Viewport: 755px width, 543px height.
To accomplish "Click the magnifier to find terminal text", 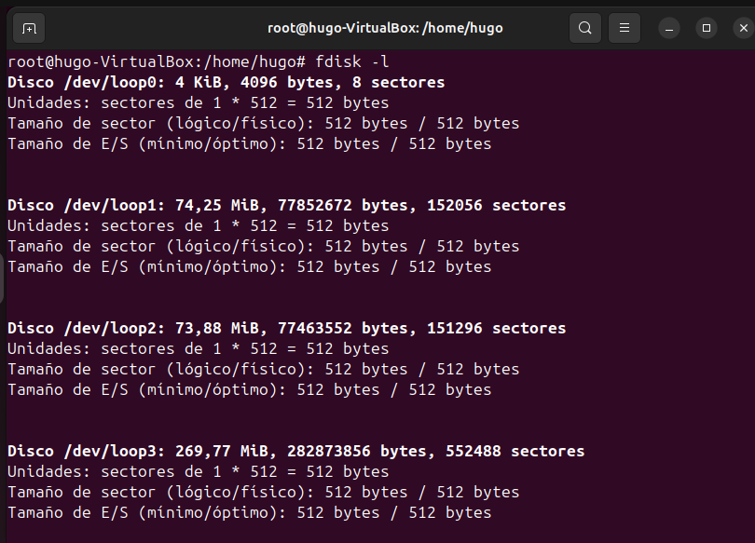I will 584,28.
